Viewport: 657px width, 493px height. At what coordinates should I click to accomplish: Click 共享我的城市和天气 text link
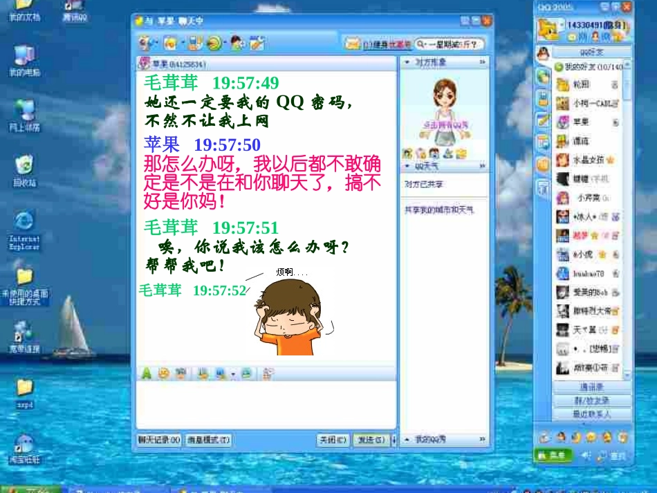[438, 210]
